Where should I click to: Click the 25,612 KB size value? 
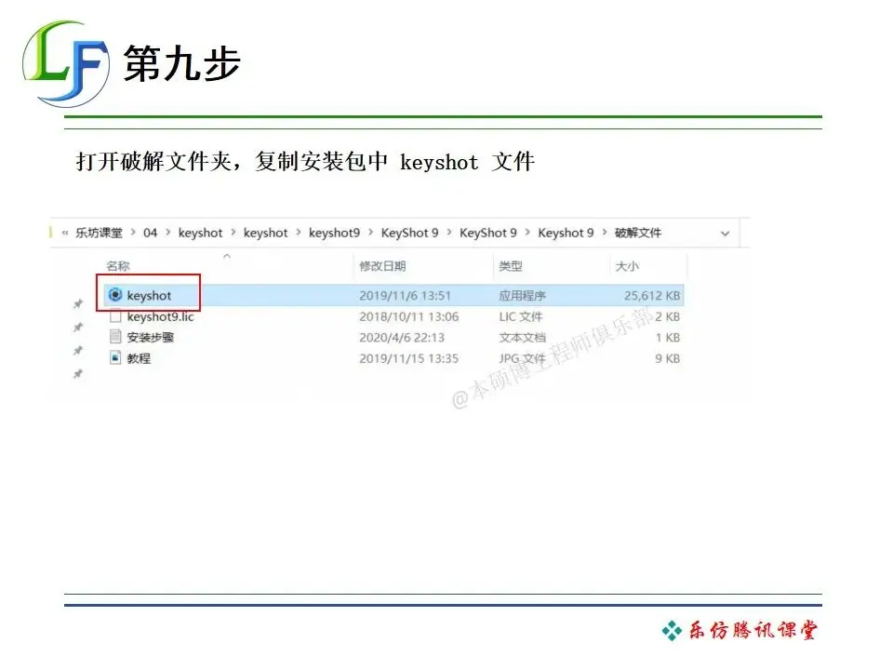[x=652, y=295]
